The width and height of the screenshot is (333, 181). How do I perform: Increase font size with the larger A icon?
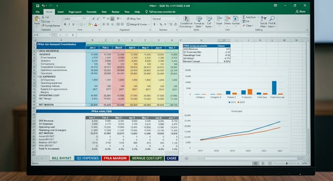click(94, 19)
